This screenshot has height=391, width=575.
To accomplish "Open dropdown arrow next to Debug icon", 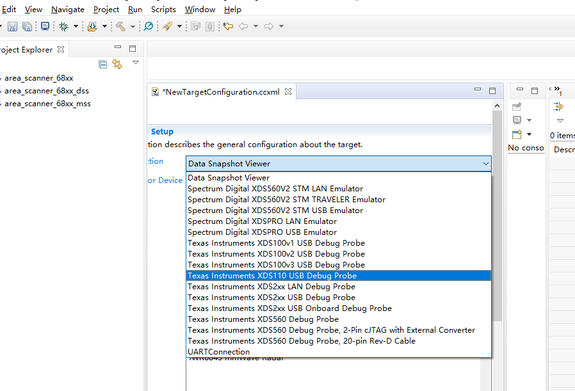I will click(x=76, y=26).
